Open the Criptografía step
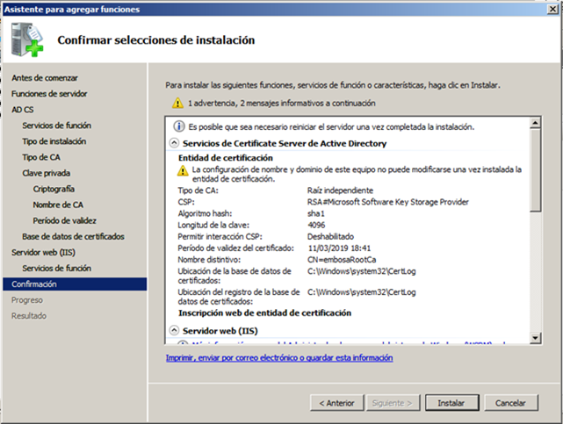Screen dimensions: 563x424 (54, 189)
